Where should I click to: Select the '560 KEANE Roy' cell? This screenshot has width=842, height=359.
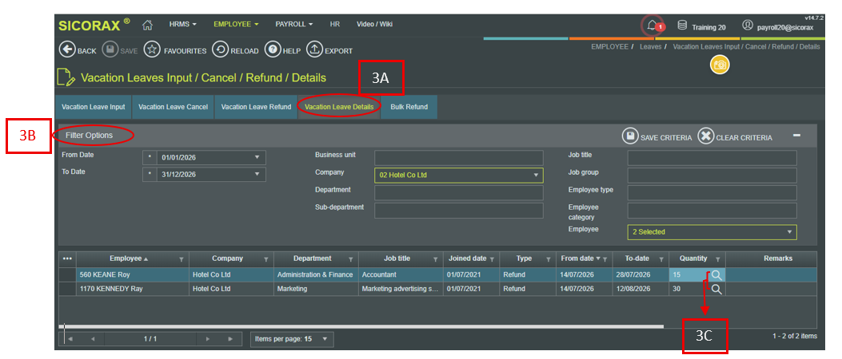[x=133, y=275]
